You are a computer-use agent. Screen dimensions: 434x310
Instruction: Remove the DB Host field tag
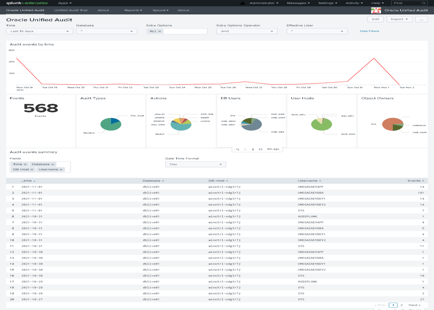(x=32, y=170)
